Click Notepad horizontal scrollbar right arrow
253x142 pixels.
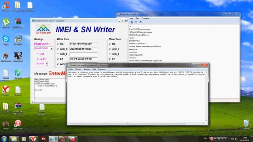point(203,123)
